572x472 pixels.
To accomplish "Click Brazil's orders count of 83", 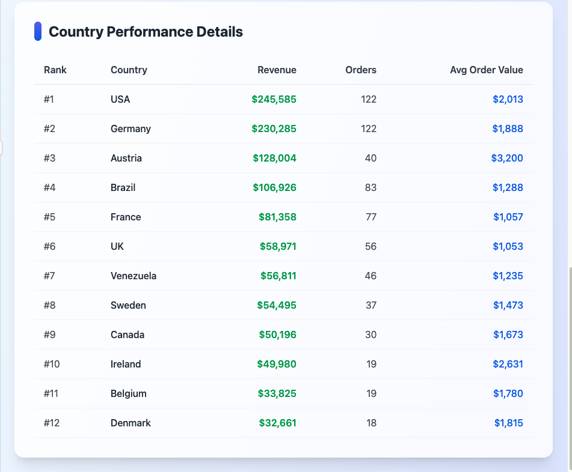I will (371, 187).
